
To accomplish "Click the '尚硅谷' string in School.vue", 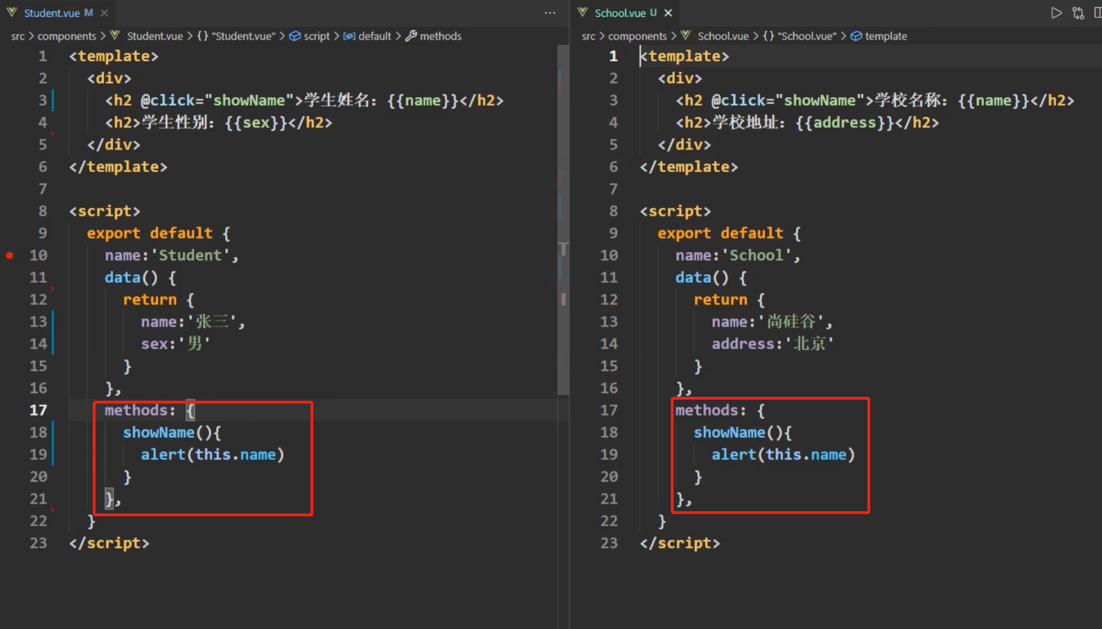I will [792, 321].
